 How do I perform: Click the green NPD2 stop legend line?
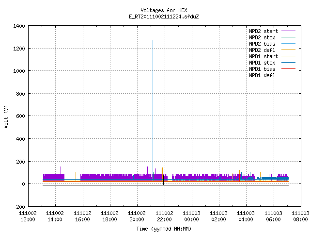tap(288, 37)
